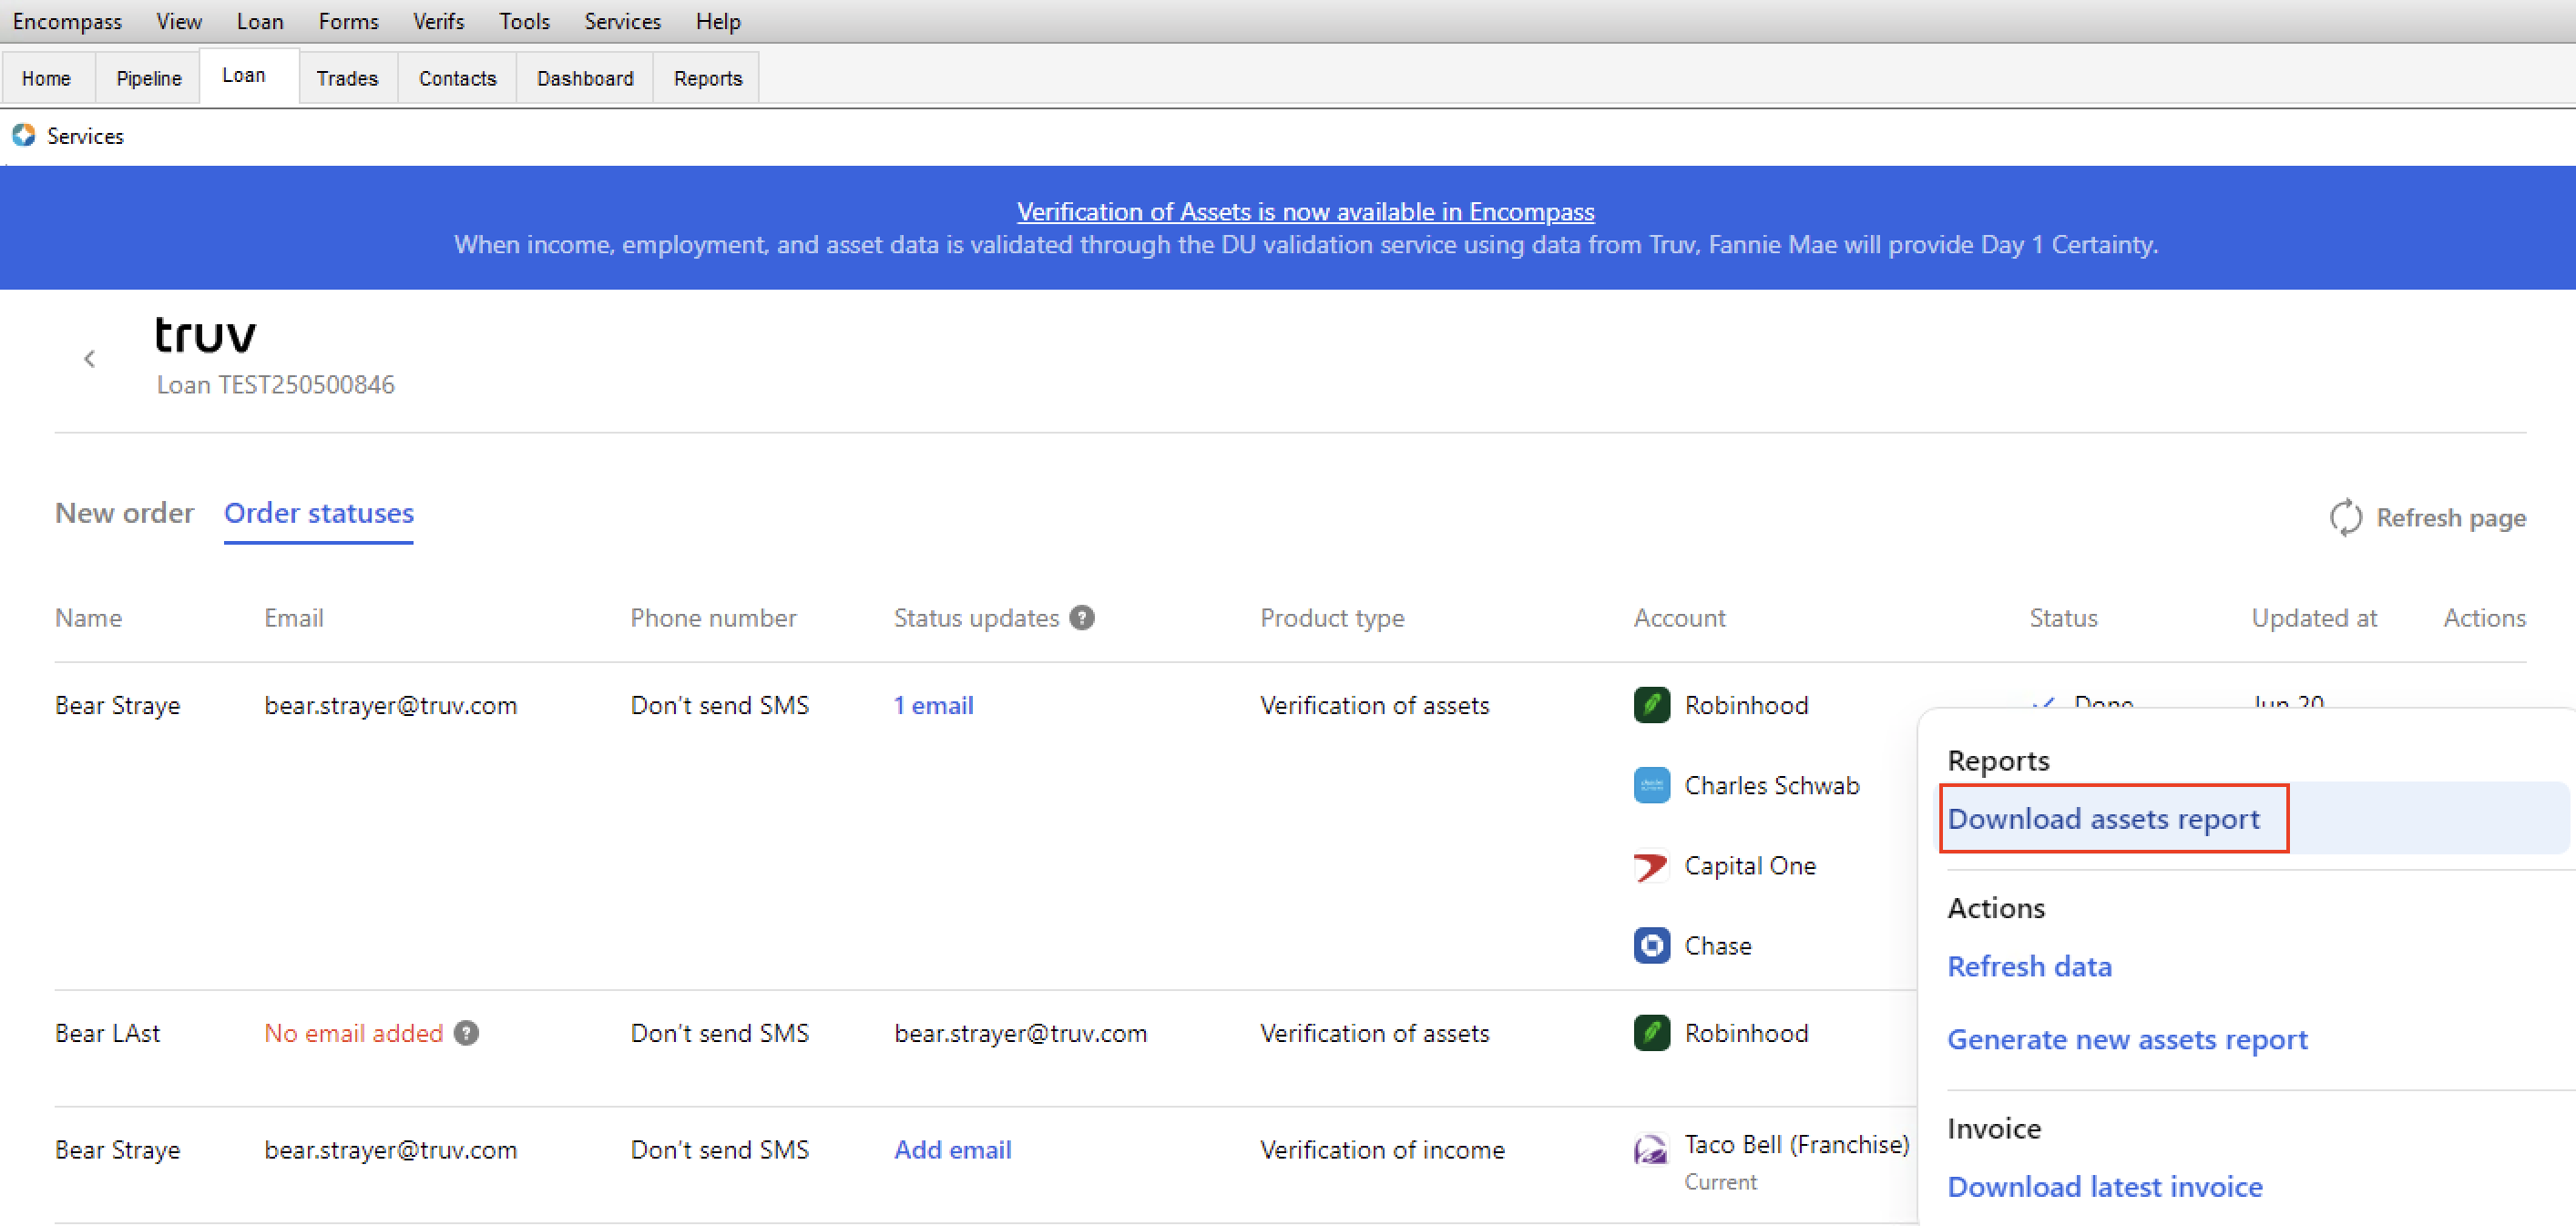This screenshot has width=2576, height=1226.
Task: Click bear.strayer@truv.com in Bear LAst row
Action: click(x=1021, y=1033)
